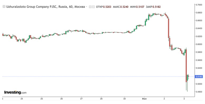This screenshot has height=104, width=205.
Task: Click the МАКС 0.5240 high value
Action: [121, 7]
